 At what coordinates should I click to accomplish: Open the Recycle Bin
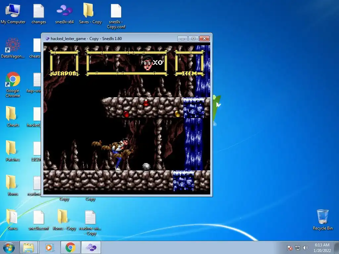[322, 220]
